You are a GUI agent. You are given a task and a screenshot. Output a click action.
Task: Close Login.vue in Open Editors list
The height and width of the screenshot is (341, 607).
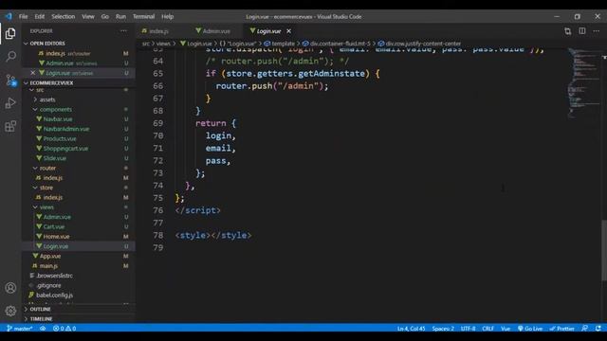(x=33, y=73)
